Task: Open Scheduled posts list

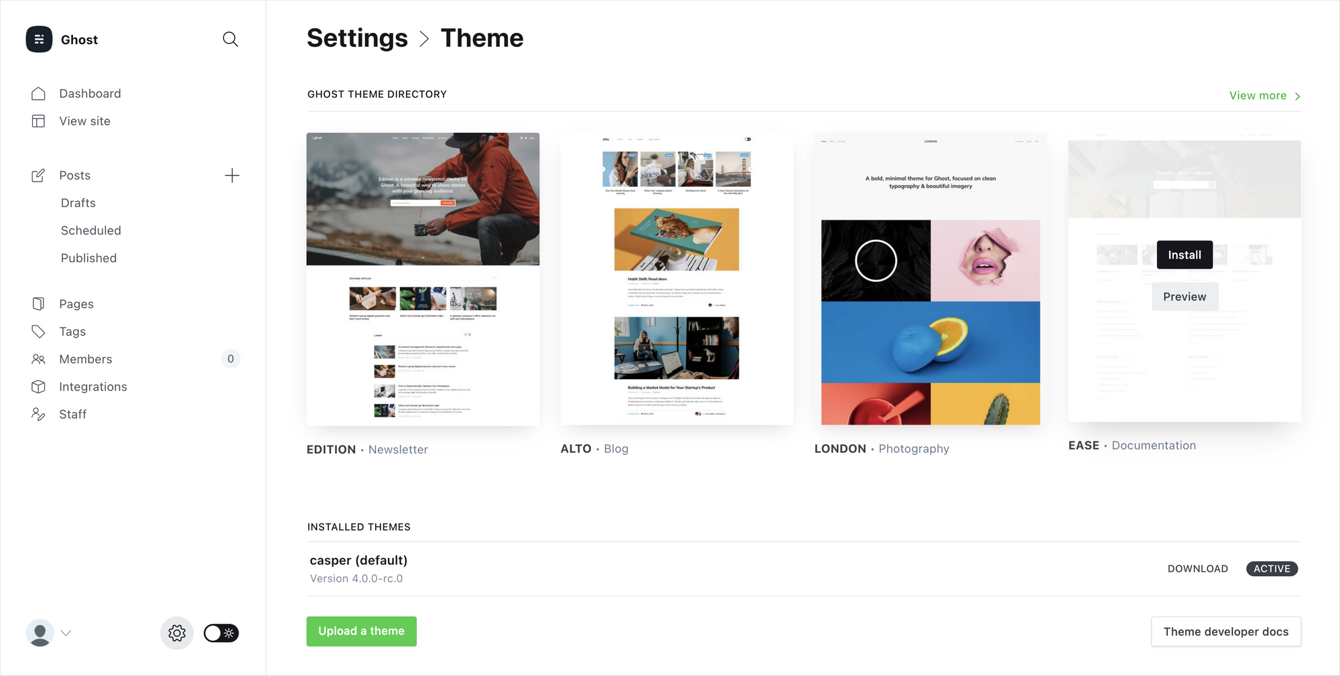Action: click(91, 230)
